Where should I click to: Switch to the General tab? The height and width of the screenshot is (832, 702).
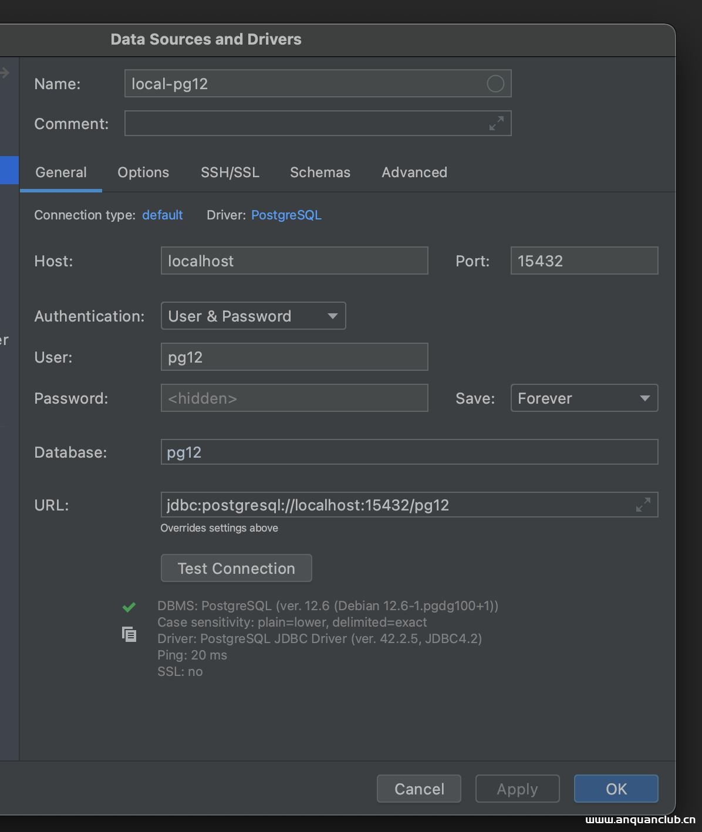click(x=61, y=172)
